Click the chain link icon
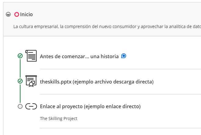201x135 pixels. (31, 106)
